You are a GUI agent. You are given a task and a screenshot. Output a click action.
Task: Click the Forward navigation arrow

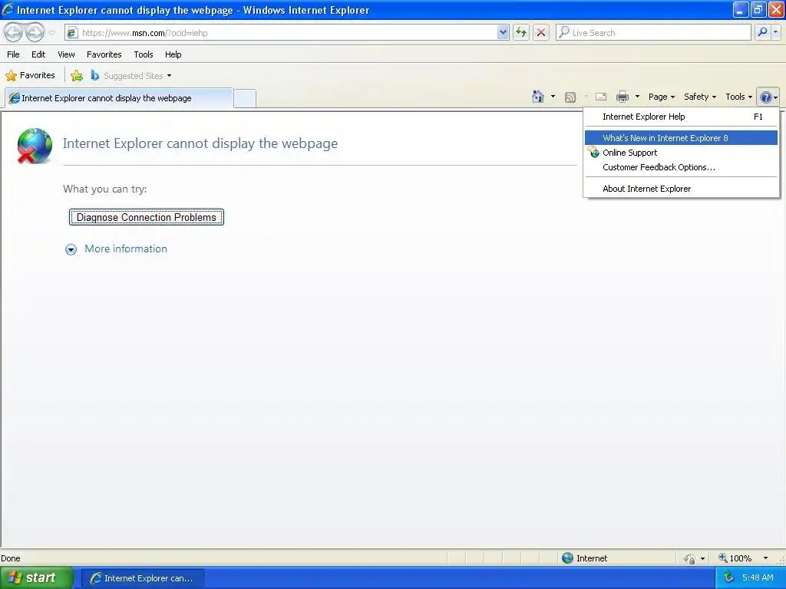35,32
